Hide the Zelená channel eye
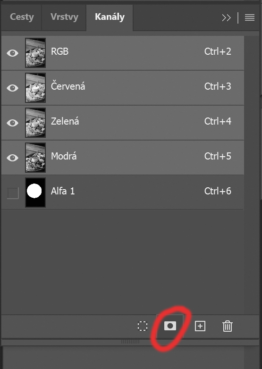The height and width of the screenshot is (369, 262). [x=12, y=123]
